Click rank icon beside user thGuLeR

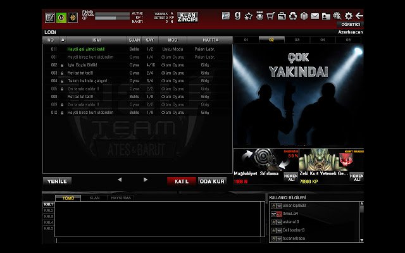click(273, 214)
